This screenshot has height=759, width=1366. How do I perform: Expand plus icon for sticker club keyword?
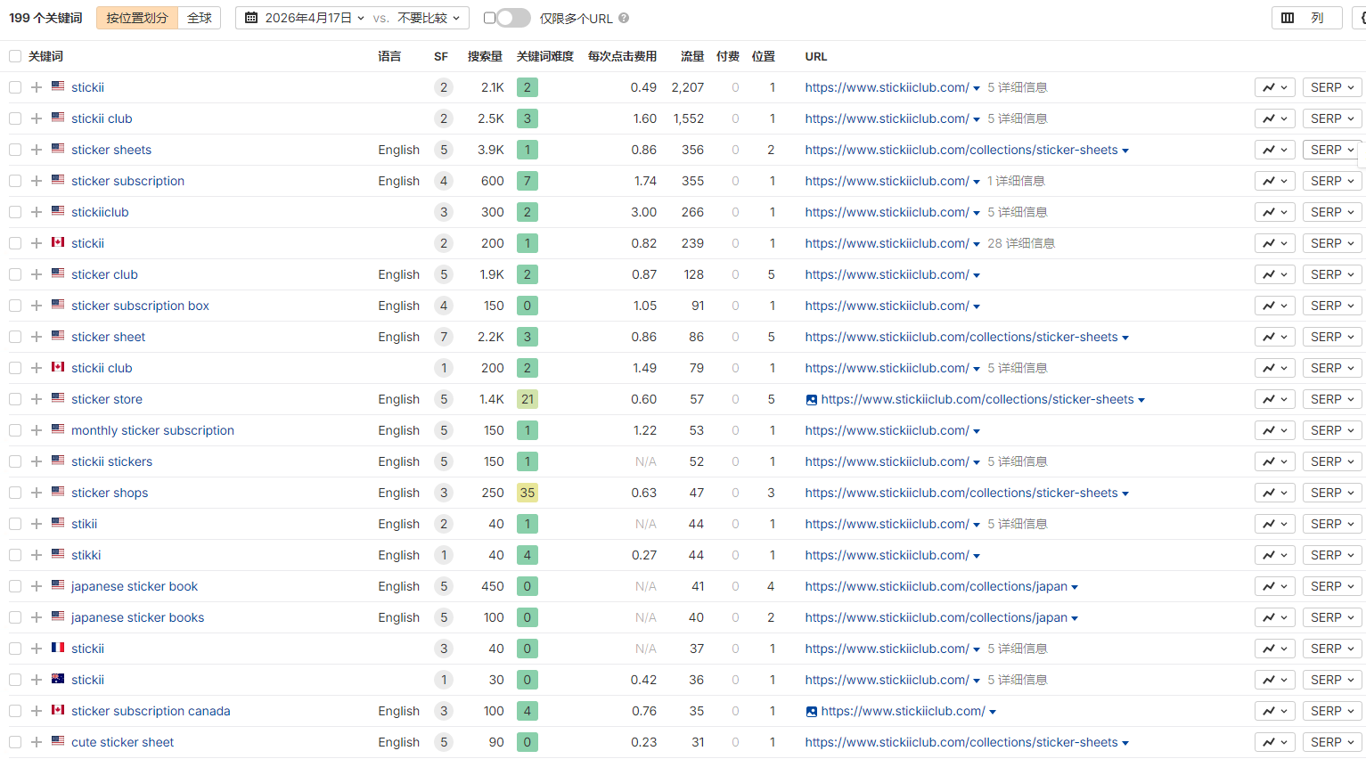pos(37,274)
